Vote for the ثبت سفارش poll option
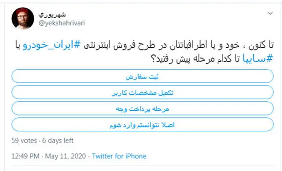 [142, 76]
